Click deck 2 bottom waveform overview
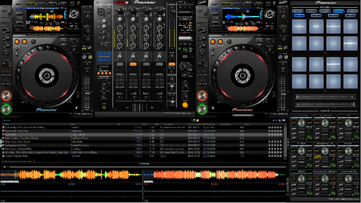This screenshot has width=361, height=203. (215, 175)
